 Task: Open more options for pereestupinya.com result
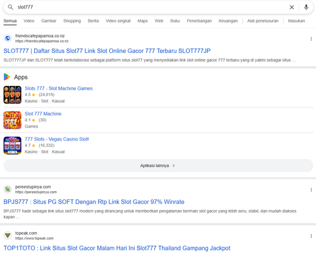[311, 190]
